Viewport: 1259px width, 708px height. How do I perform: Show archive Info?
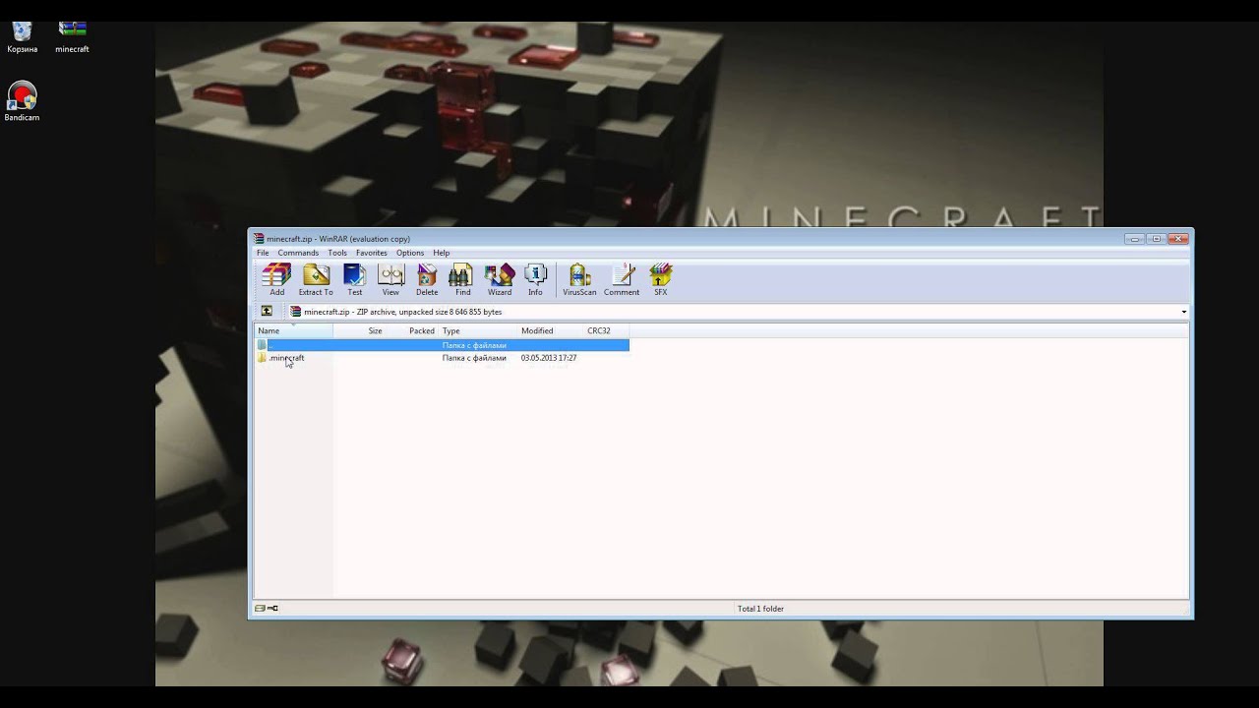tap(535, 279)
